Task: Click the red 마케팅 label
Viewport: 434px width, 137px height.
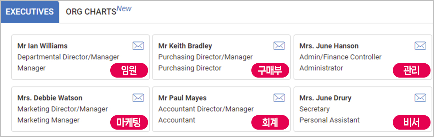Action: 129,122
